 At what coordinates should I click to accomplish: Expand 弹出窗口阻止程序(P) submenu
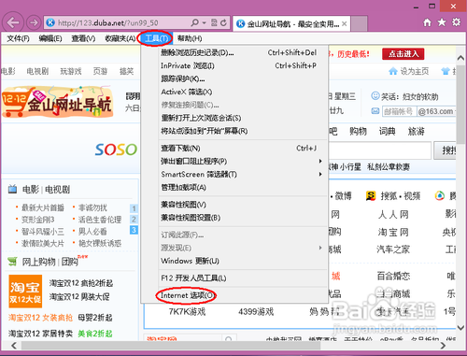point(234,162)
